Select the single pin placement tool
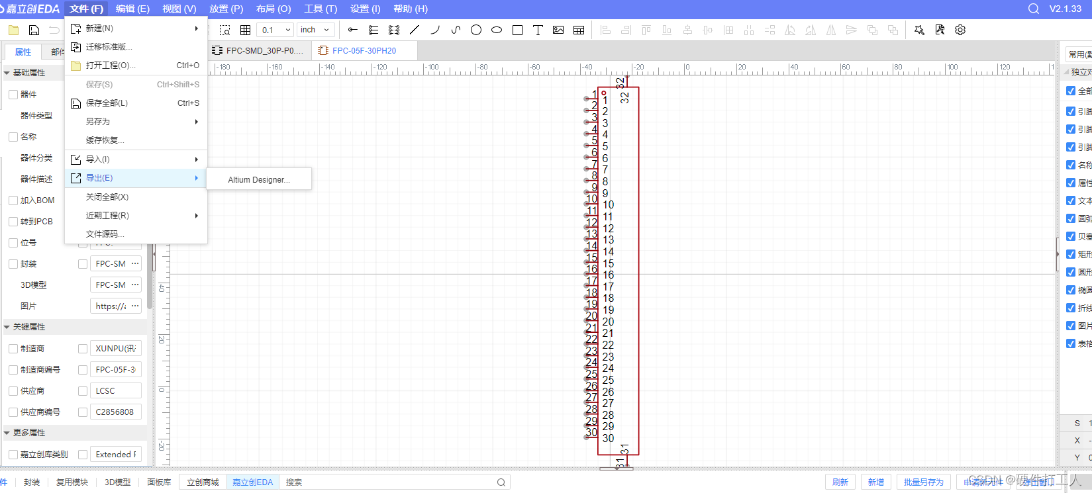The height and width of the screenshot is (493, 1092). click(x=353, y=30)
